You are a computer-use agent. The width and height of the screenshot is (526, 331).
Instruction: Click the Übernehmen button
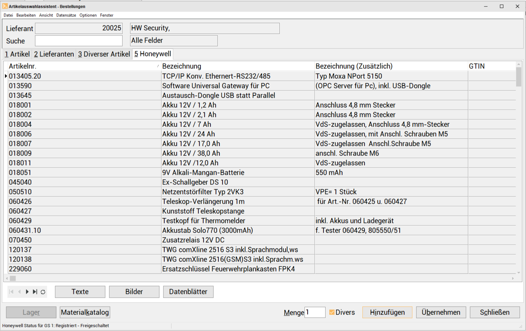(x=441, y=312)
